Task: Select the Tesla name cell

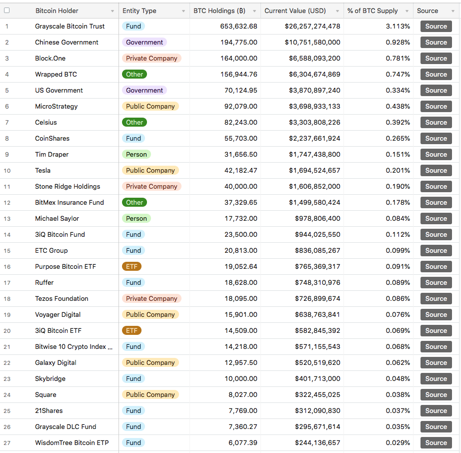Action: point(42,170)
